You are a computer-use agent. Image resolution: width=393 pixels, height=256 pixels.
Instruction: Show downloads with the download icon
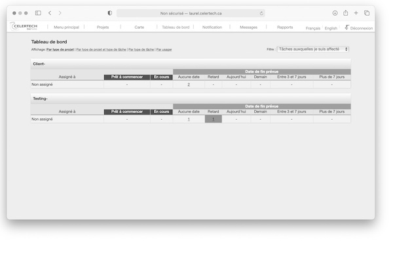[335, 13]
